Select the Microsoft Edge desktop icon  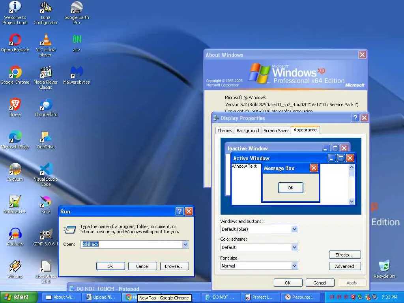tap(15, 140)
